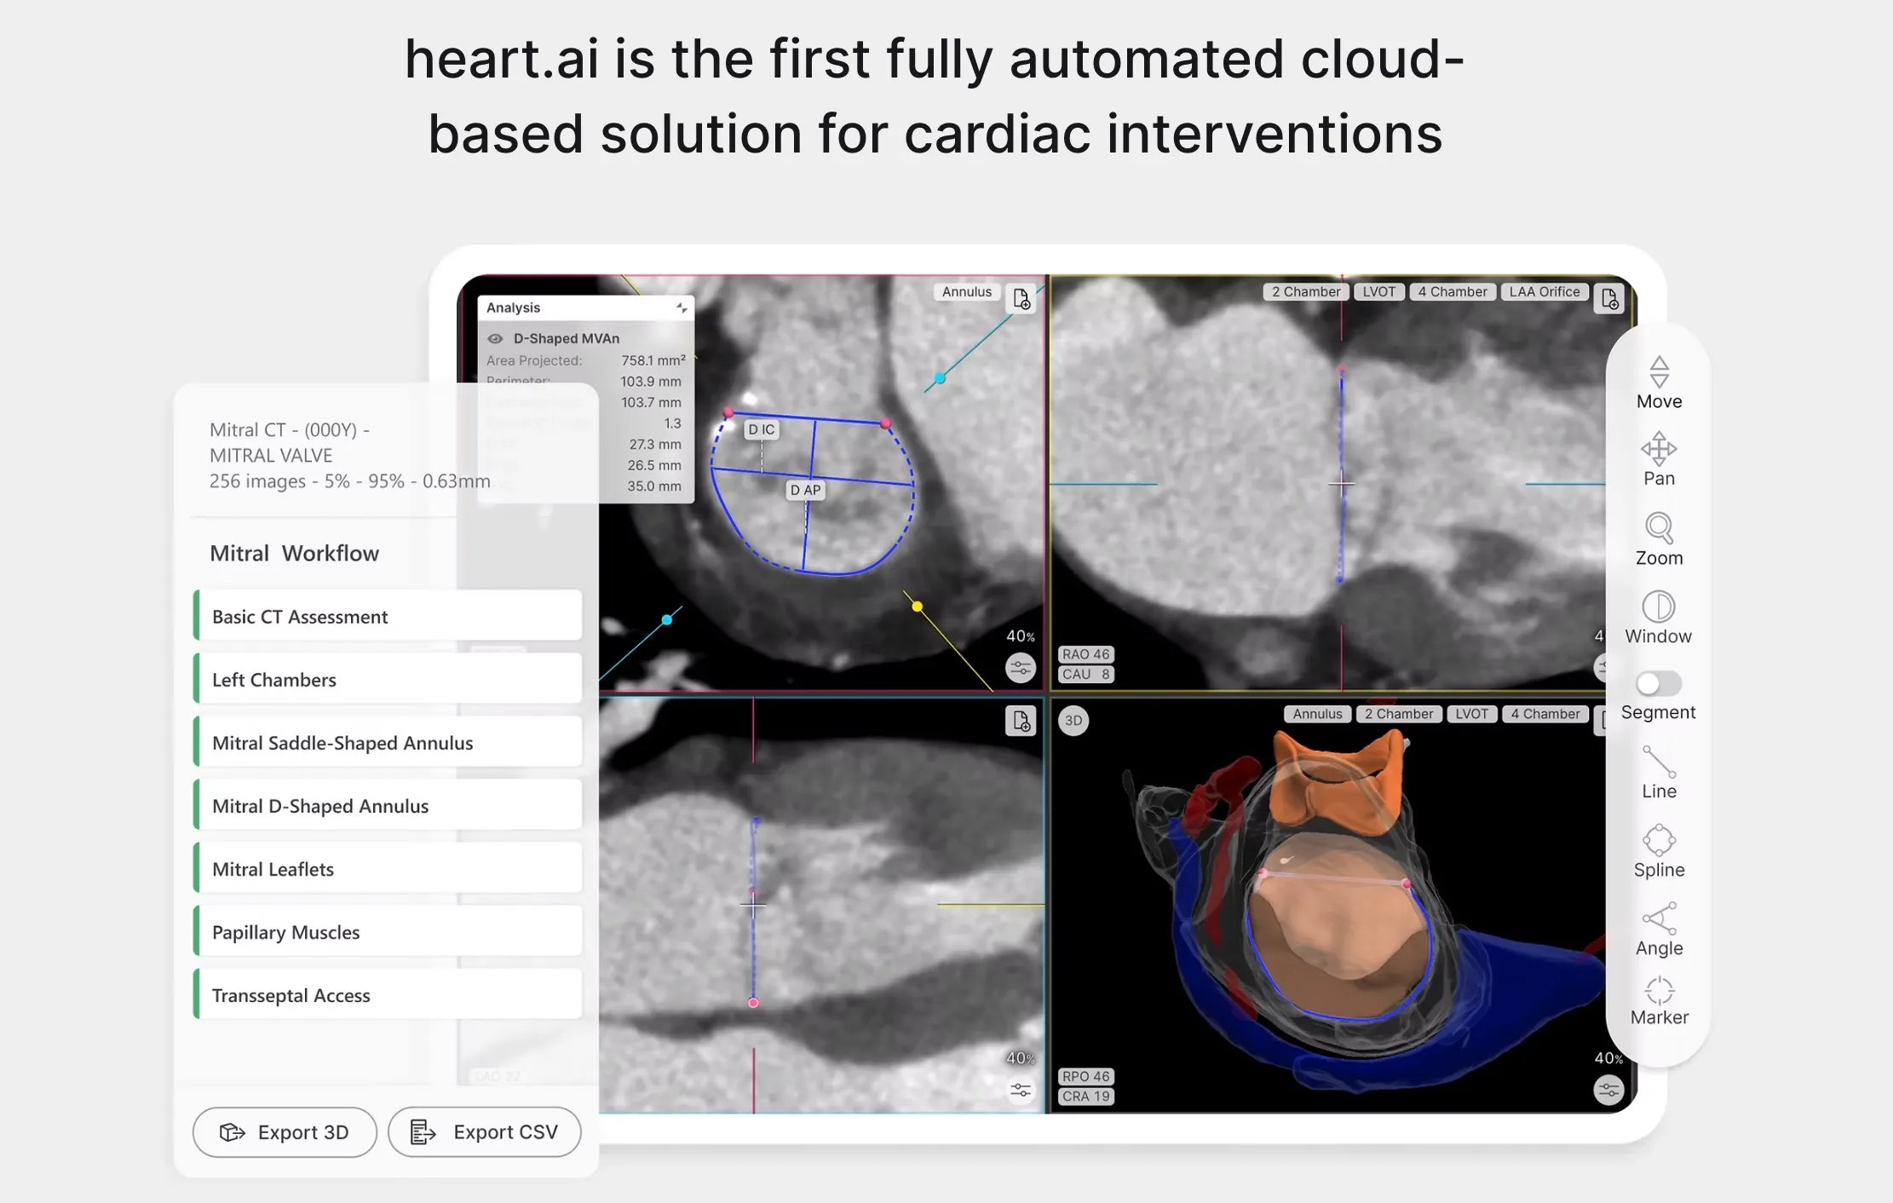
Task: Open settings sliders in top-left viewport
Action: pyautogui.click(x=1021, y=668)
